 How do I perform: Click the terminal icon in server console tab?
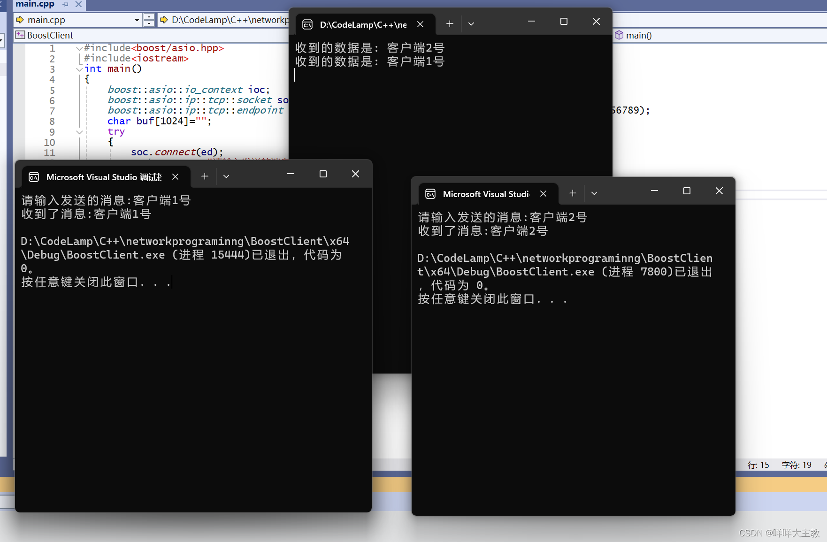[x=307, y=24]
